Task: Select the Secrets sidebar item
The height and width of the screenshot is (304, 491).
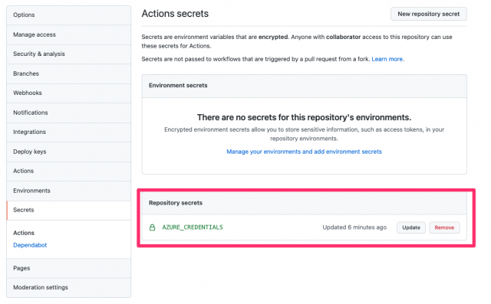Action: [x=68, y=211]
